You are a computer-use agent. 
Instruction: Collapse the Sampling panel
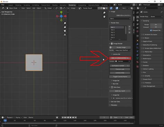pos(146,21)
